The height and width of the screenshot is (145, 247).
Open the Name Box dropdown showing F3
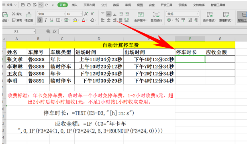click(x=34, y=32)
